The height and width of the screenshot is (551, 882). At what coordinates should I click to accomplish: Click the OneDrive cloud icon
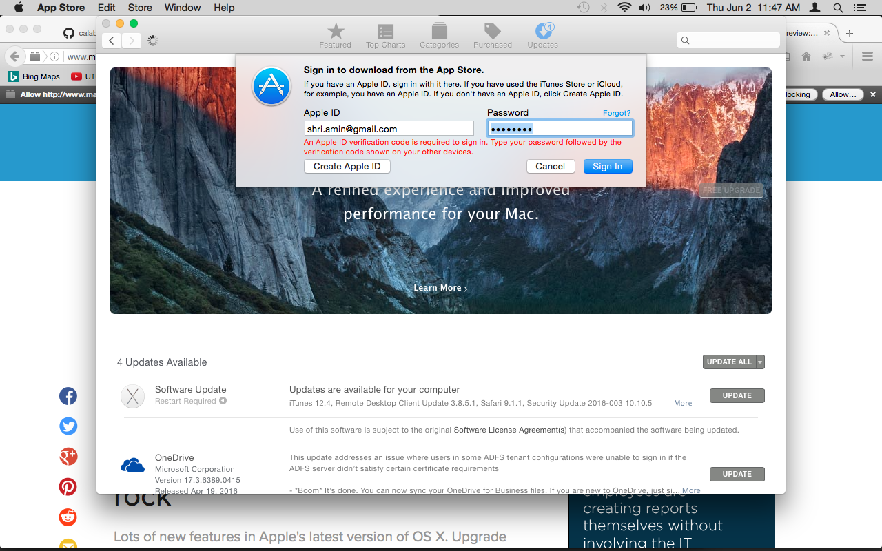pos(132,466)
